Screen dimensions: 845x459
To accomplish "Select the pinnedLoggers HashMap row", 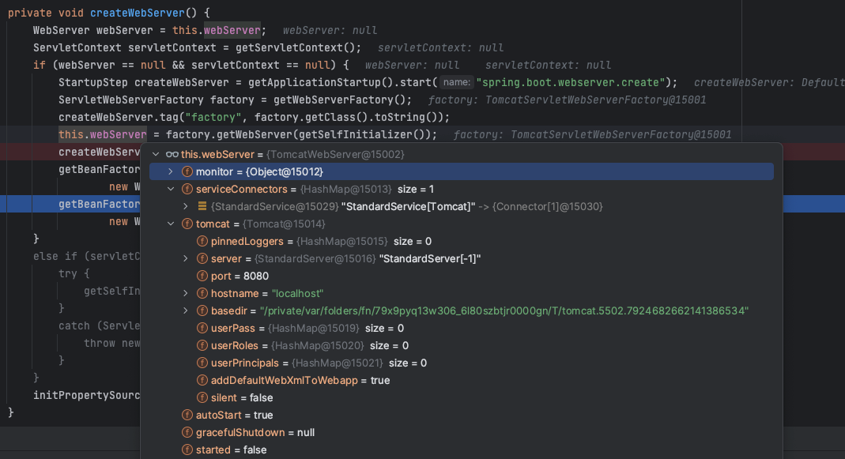I will coord(462,242).
